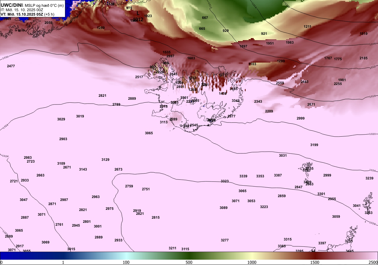Select the value 1767
Screen dimensions: 378x265
click(x=328, y=58)
